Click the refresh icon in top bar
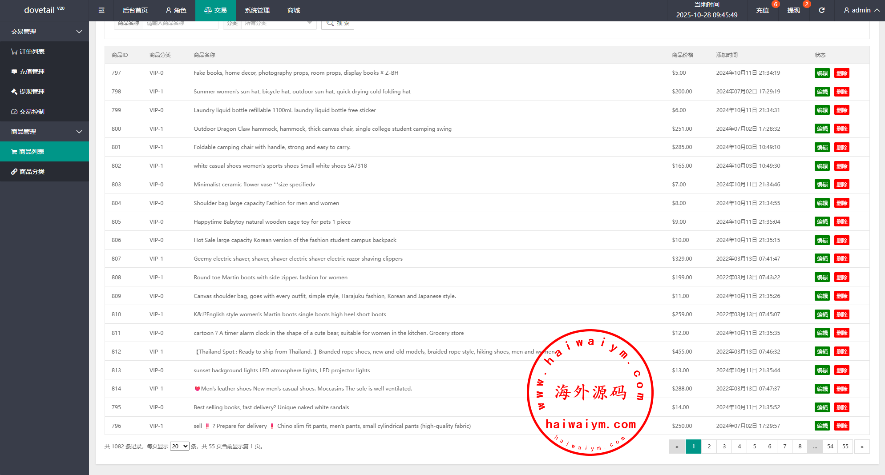Viewport: 885px width, 475px height. [x=821, y=10]
